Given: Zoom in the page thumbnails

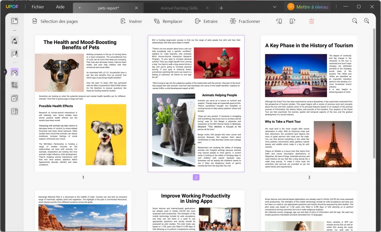Looking at the screenshot, I should (366, 21).
